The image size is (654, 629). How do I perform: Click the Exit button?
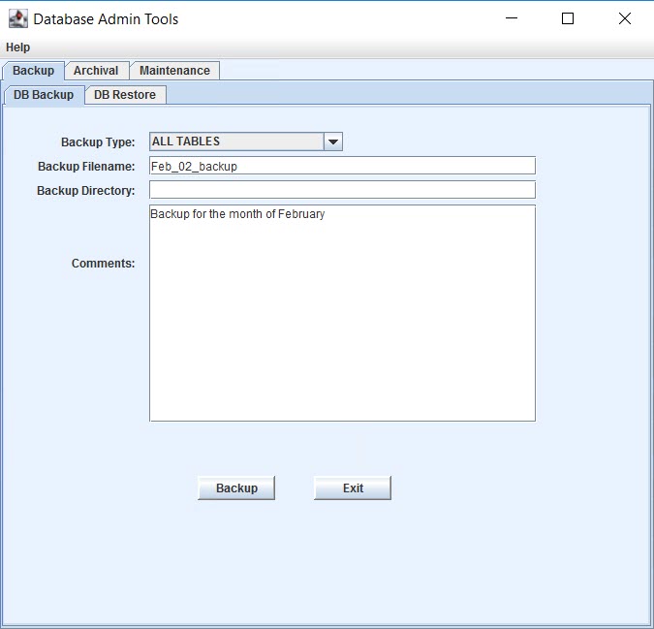[x=353, y=487]
